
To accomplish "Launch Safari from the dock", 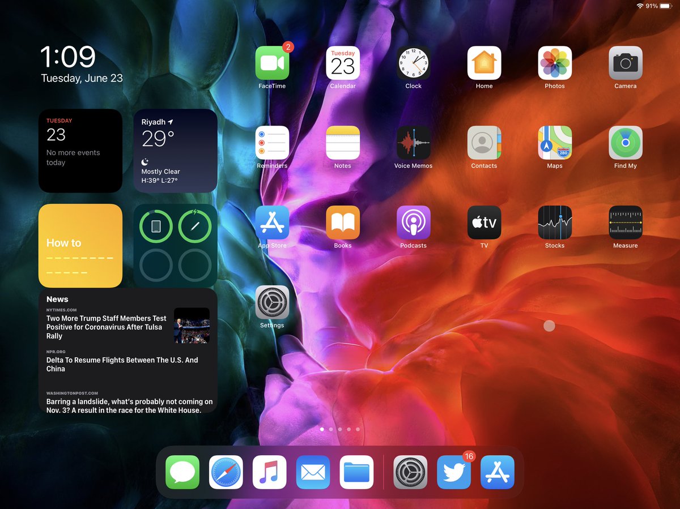I will click(226, 472).
